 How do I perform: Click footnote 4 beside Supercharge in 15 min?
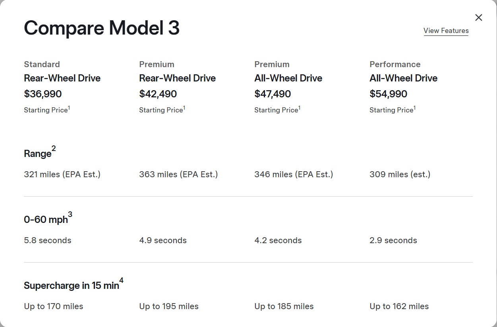pos(121,281)
